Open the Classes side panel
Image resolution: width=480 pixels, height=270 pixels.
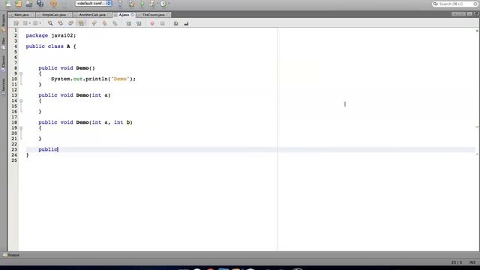tap(3, 63)
